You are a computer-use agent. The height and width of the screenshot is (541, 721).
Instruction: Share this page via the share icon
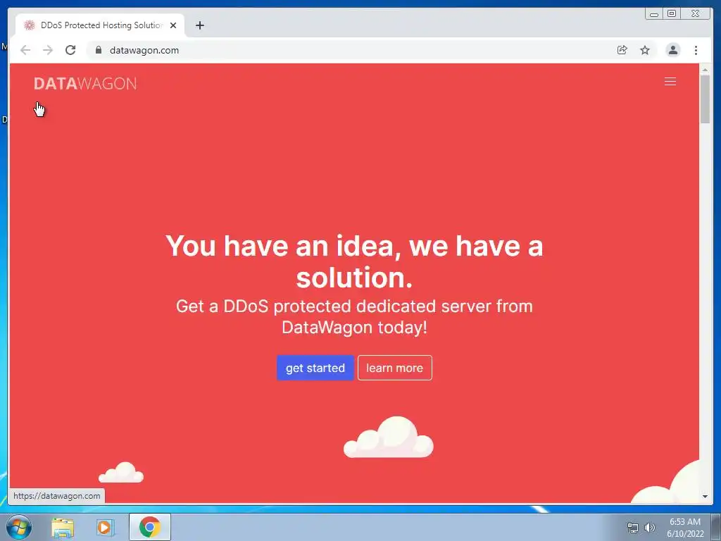tap(622, 50)
